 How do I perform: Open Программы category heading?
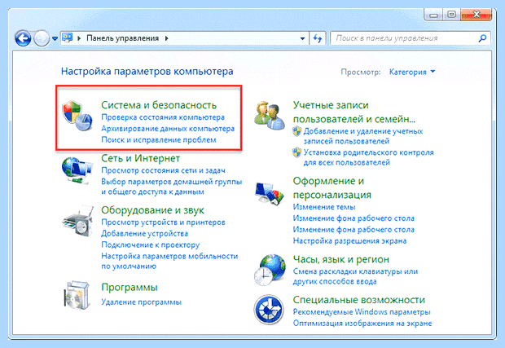click(x=130, y=287)
